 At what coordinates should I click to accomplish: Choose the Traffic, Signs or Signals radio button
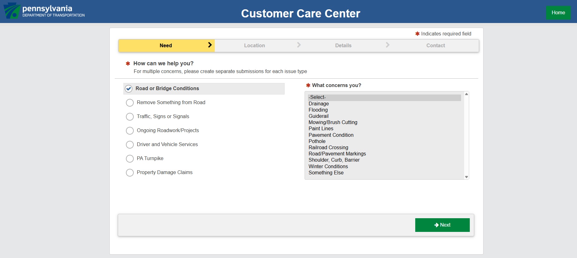coord(130,117)
